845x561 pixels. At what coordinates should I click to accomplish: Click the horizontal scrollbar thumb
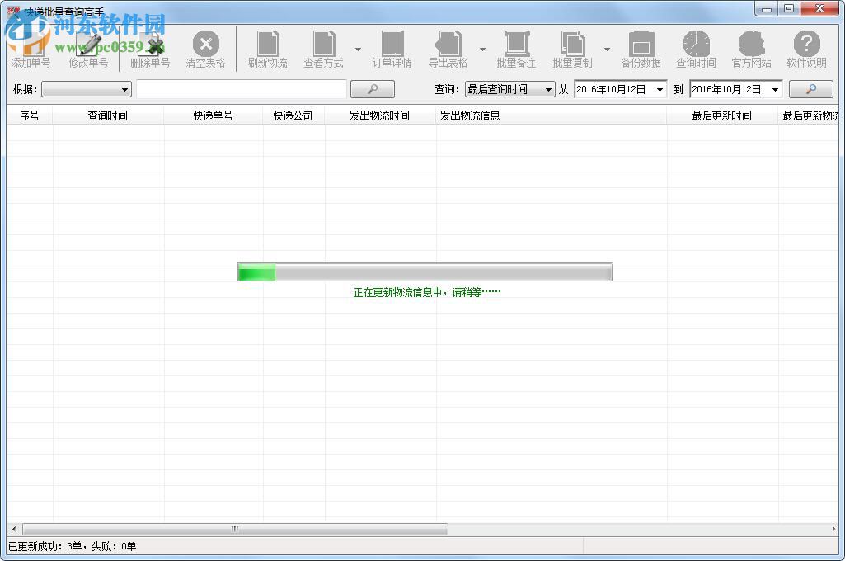[x=235, y=529]
